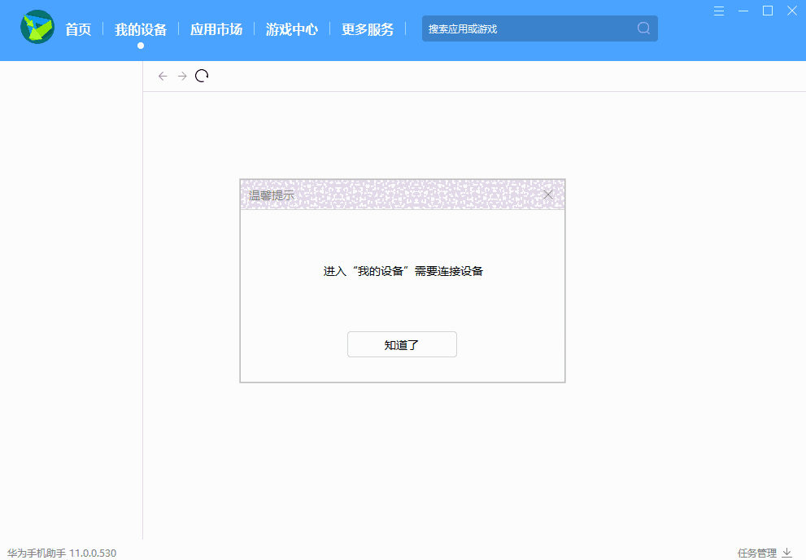Click the version text 华为手机助手 11.0.0.530
Viewport: 806px width, 560px height.
pyautogui.click(x=61, y=553)
